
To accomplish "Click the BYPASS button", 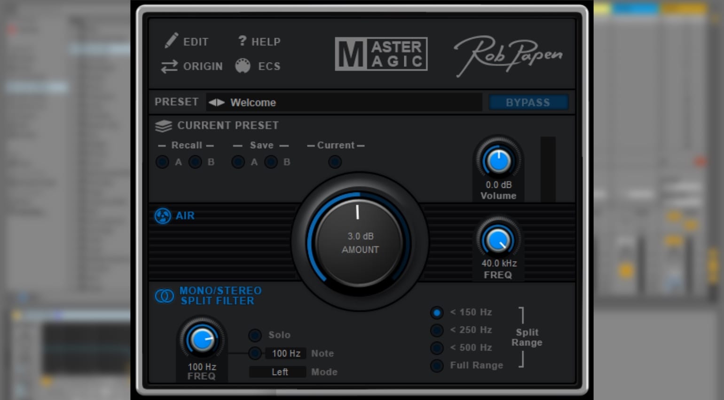I will point(528,102).
